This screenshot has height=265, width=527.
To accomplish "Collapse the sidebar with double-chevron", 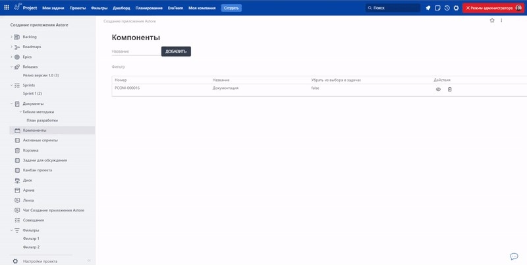I will (x=89, y=261).
